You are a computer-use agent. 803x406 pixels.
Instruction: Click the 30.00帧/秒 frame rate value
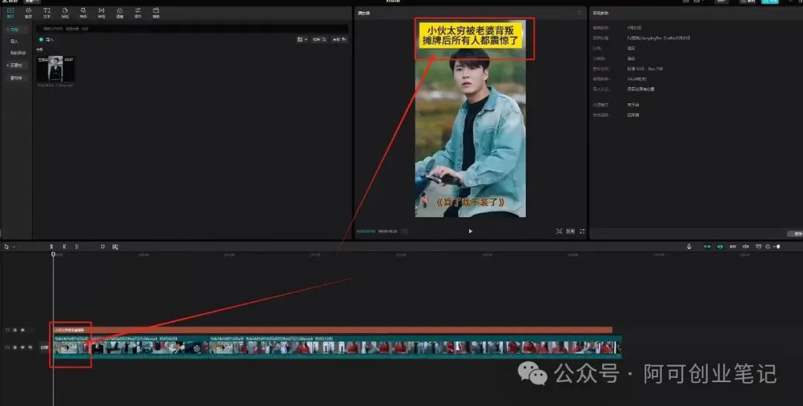(x=636, y=79)
